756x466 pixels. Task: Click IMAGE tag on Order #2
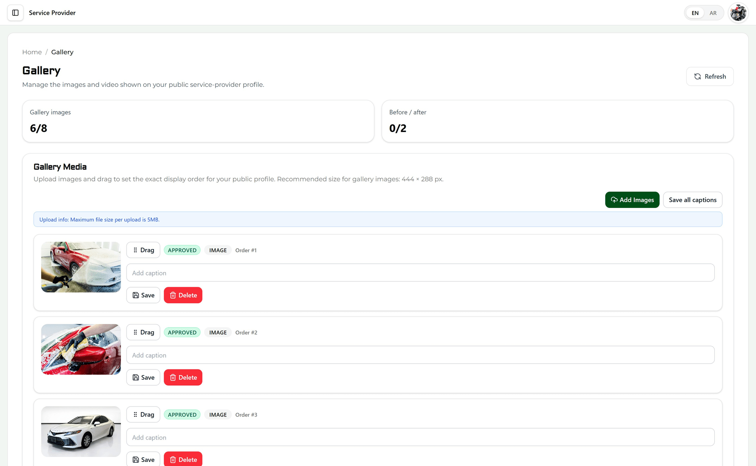coord(218,332)
